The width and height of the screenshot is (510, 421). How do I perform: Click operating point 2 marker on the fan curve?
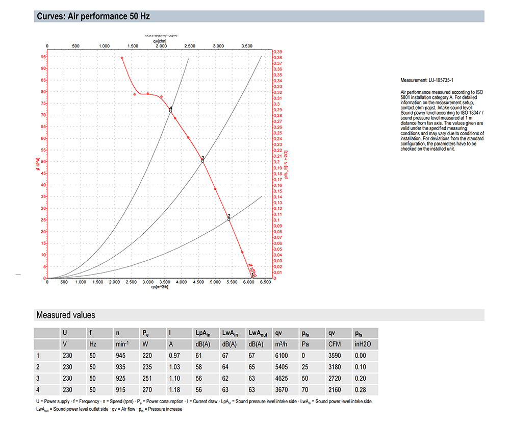coord(229,218)
